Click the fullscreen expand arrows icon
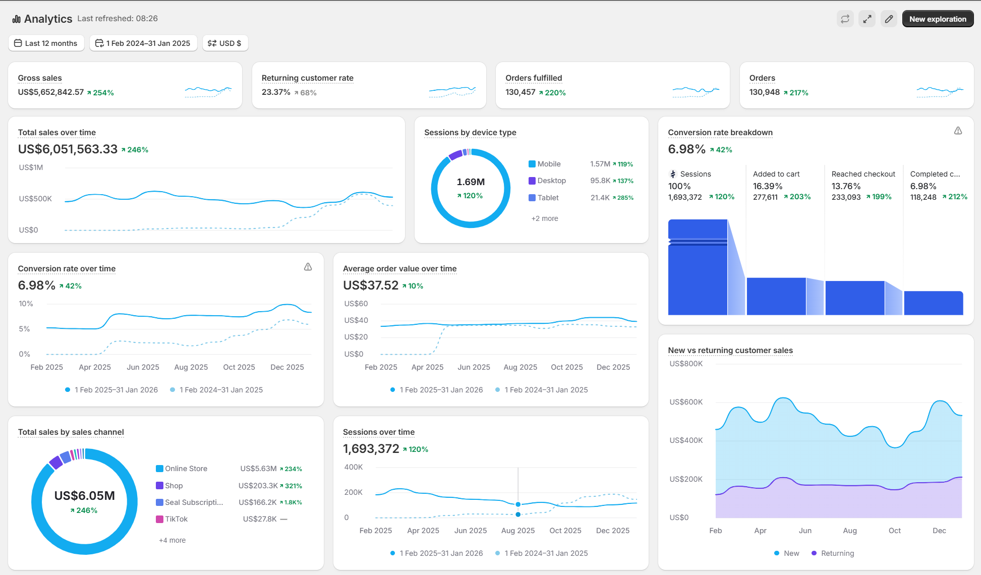 pyautogui.click(x=867, y=19)
